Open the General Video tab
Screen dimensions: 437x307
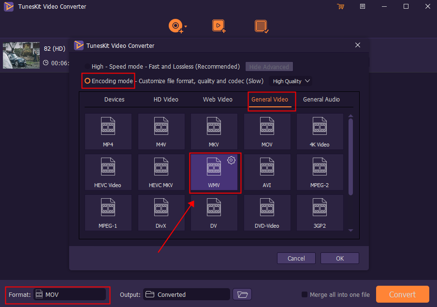click(x=270, y=100)
